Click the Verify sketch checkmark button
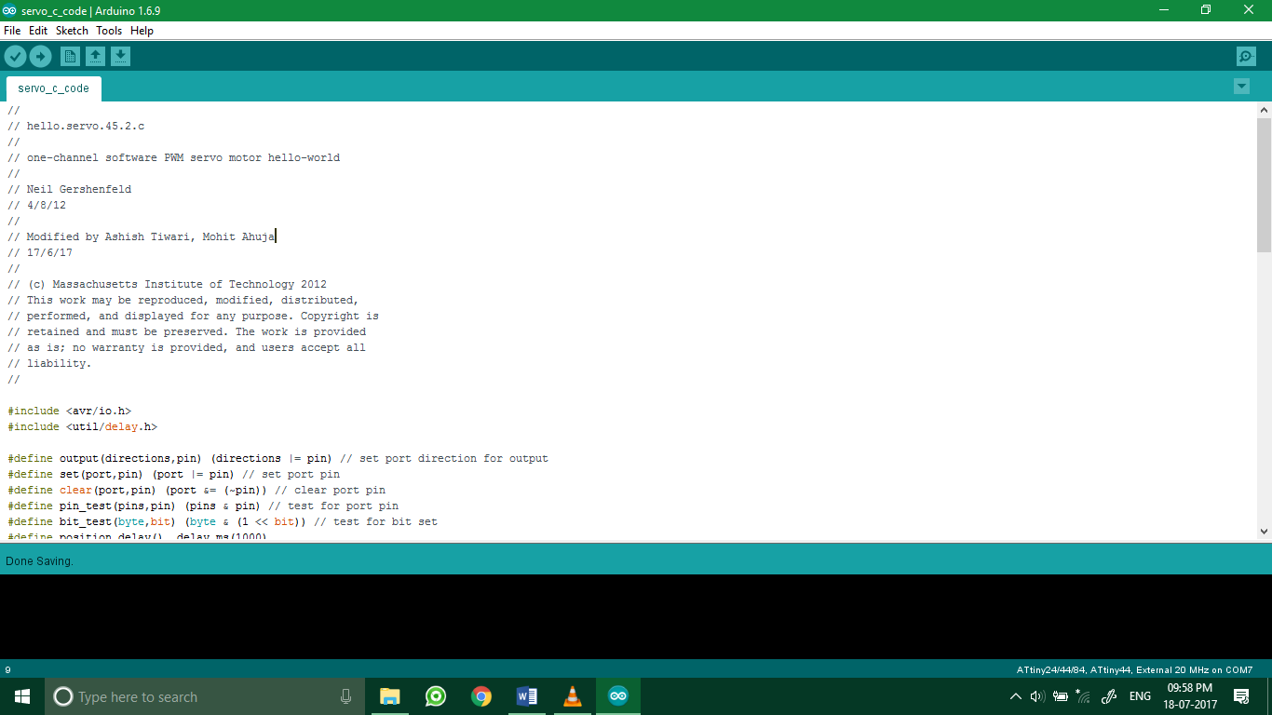This screenshot has height=715, width=1272. click(x=15, y=57)
